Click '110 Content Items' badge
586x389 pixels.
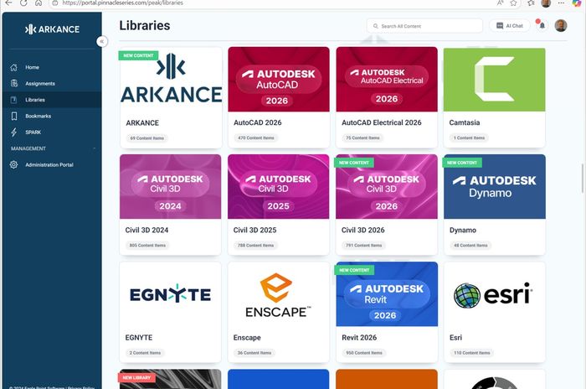471,353
